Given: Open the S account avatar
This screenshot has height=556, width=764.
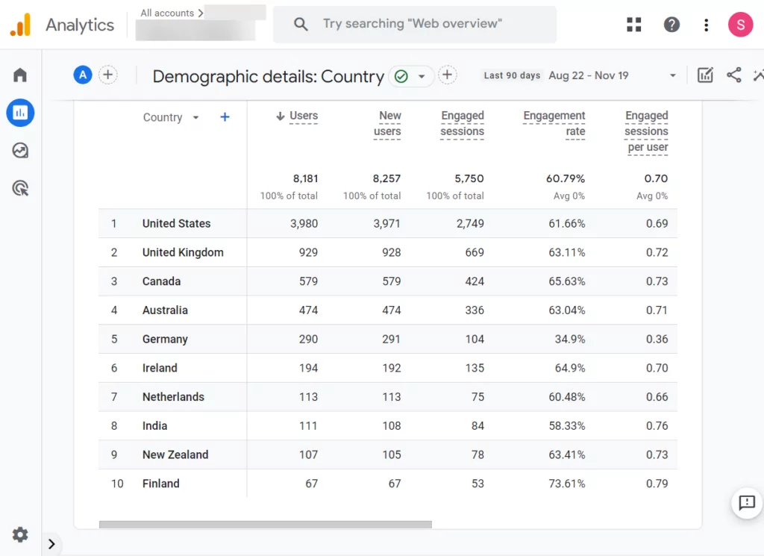Looking at the screenshot, I should (740, 25).
